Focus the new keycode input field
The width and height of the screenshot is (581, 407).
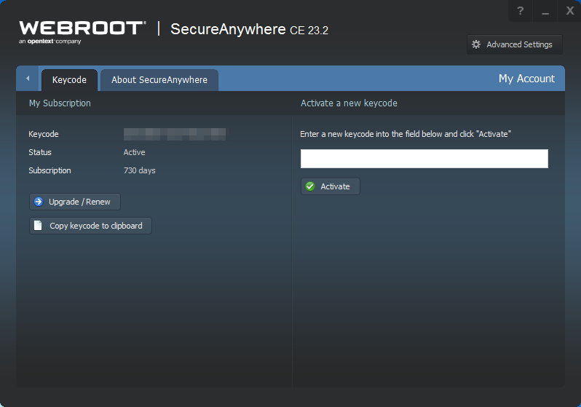(424, 159)
